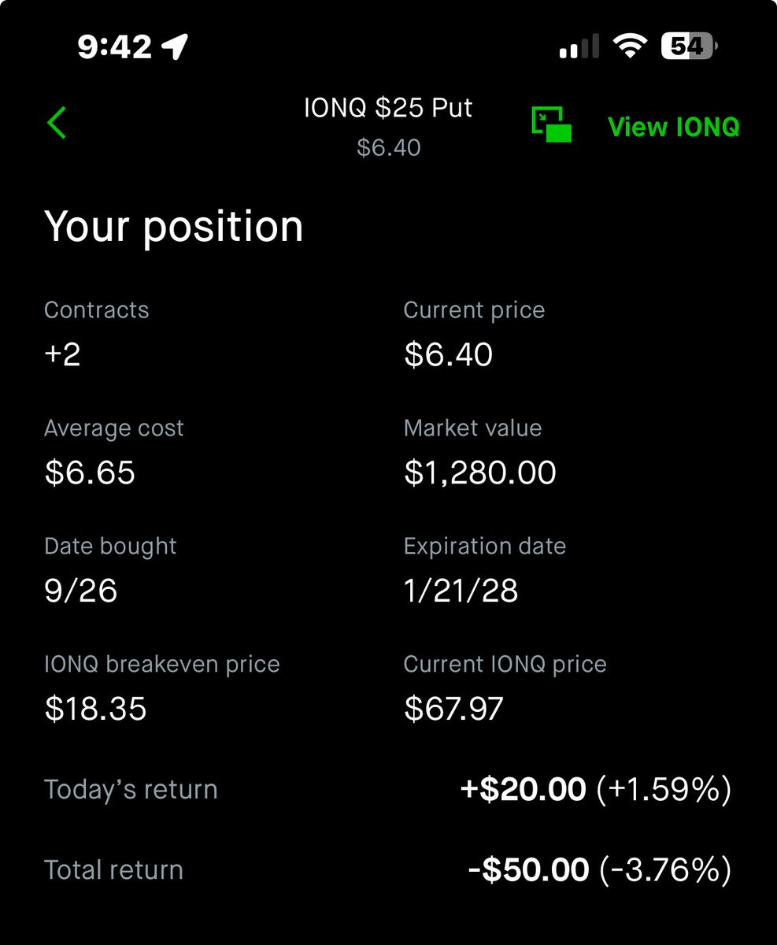Tap the cellular signal bars icon
This screenshot has width=777, height=945.
point(578,47)
